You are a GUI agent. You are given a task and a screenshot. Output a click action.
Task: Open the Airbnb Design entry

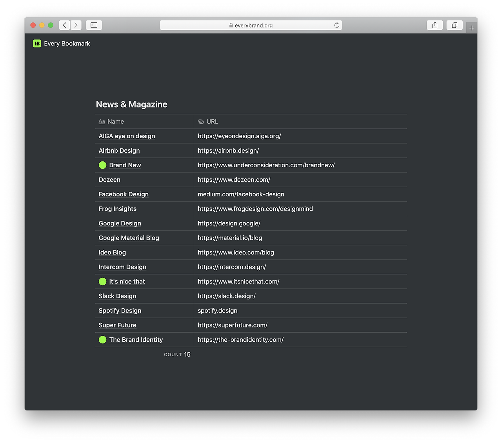[119, 151]
